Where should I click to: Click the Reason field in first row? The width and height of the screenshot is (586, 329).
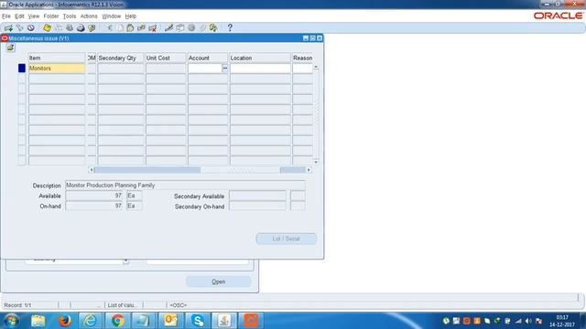pos(302,69)
